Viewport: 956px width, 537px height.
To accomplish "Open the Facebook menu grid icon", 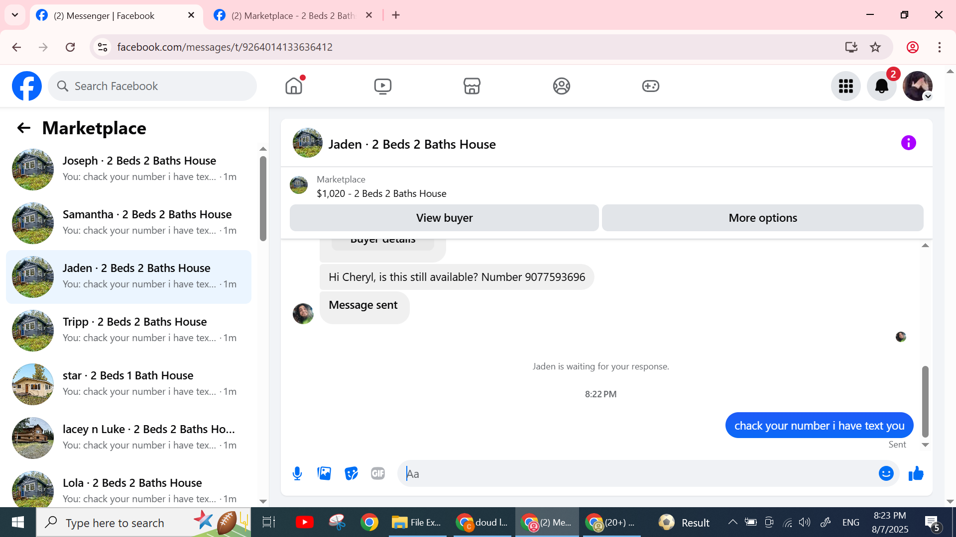I will (846, 86).
